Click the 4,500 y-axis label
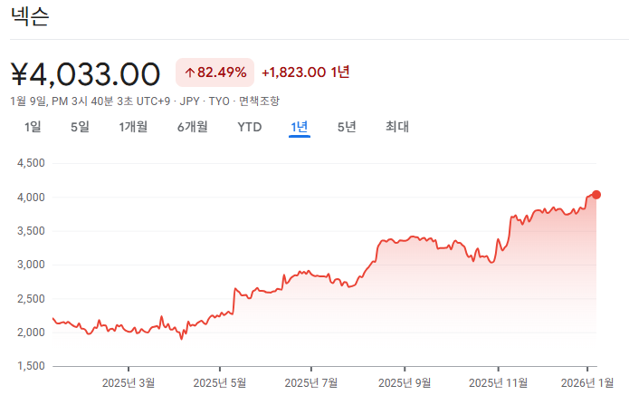Viewport: 629px width, 405px height. [x=31, y=163]
